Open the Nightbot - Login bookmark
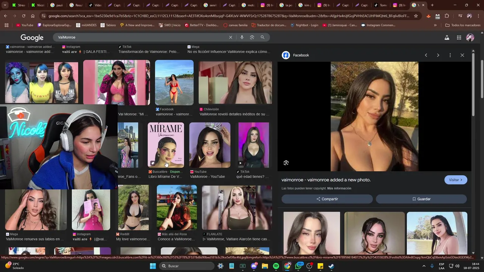The width and height of the screenshot is (484, 272). [304, 25]
